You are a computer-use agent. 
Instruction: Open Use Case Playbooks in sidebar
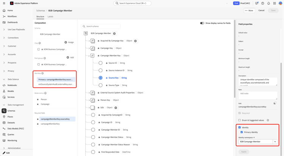click(16, 30)
